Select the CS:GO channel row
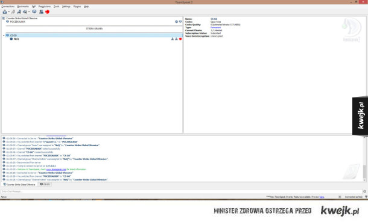368x222 pixels. (x=94, y=35)
